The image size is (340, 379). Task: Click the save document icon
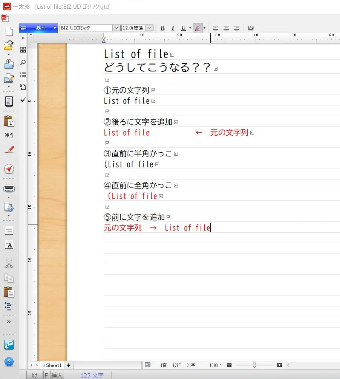9,64
